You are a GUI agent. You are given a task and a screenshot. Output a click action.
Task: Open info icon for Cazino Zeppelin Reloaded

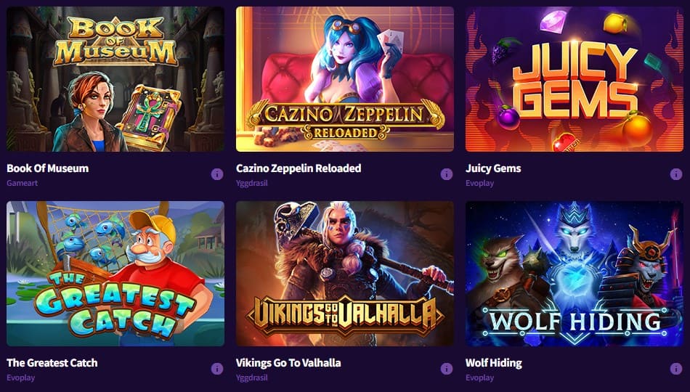(x=447, y=174)
